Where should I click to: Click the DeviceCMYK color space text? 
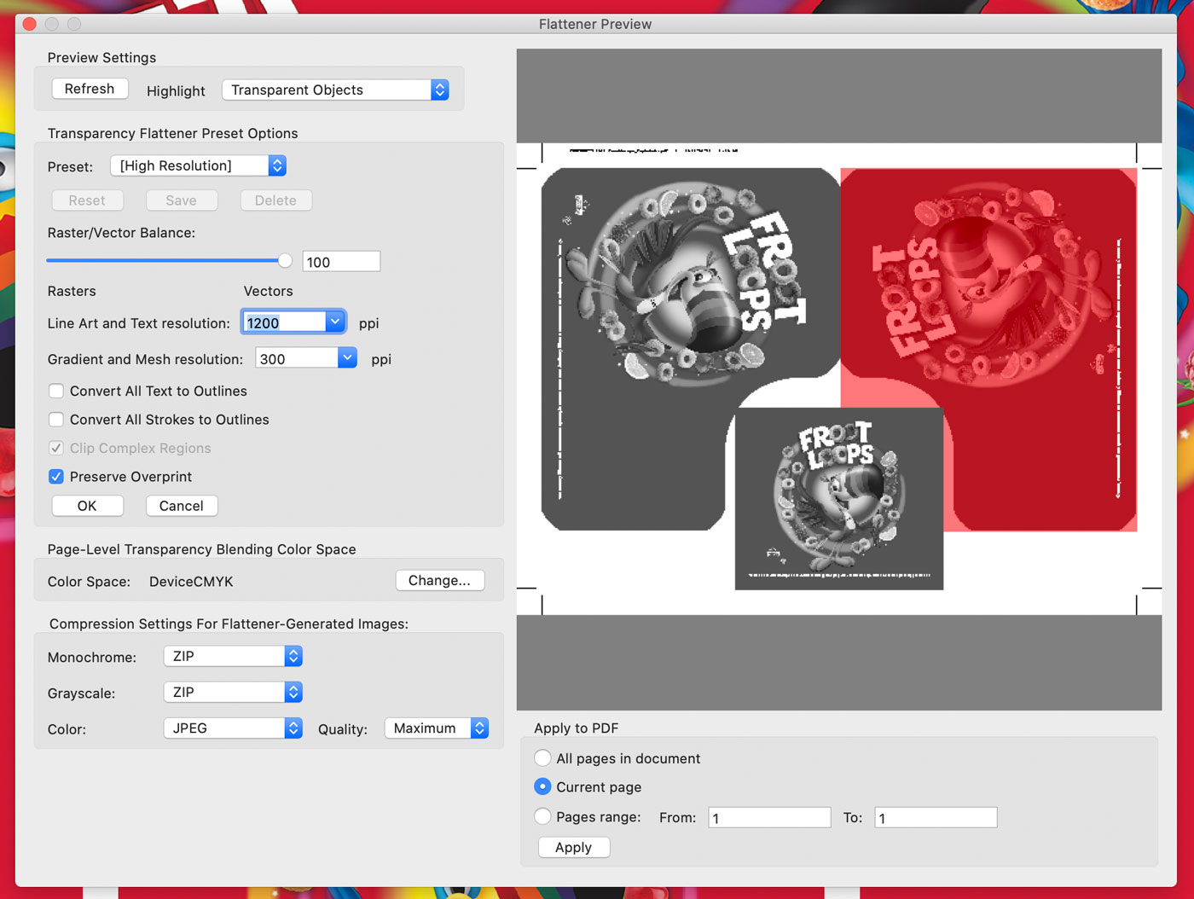tap(191, 582)
